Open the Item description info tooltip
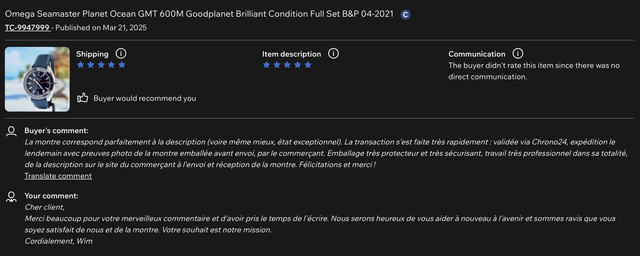Image resolution: width=640 pixels, height=256 pixels. [x=334, y=53]
